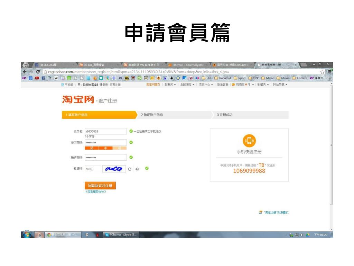Click the 淘宝网 logo

pos(78,99)
